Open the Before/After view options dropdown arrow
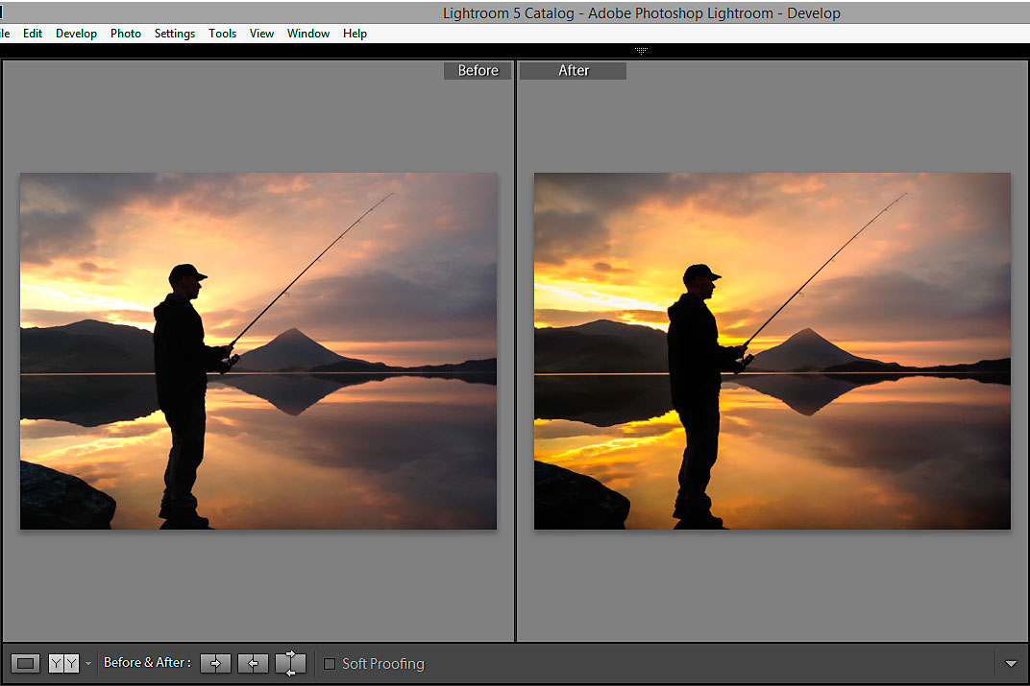1030x686 pixels. click(88, 663)
